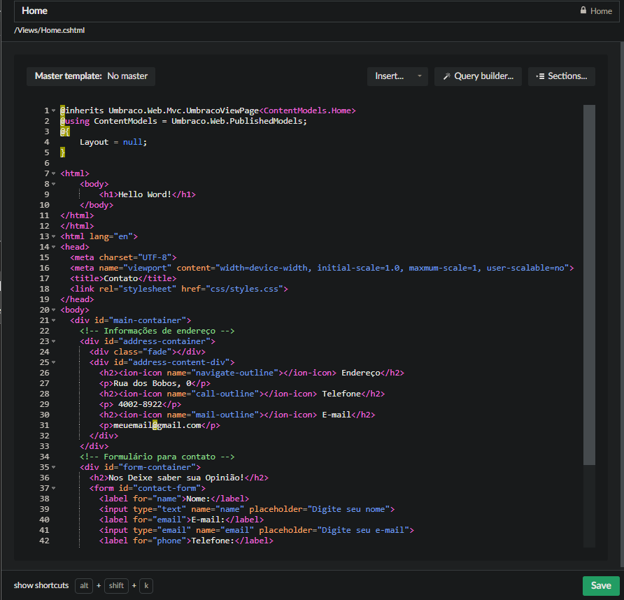624x600 pixels.
Task: Open the Master template: No master picker
Action: pyautogui.click(x=91, y=76)
